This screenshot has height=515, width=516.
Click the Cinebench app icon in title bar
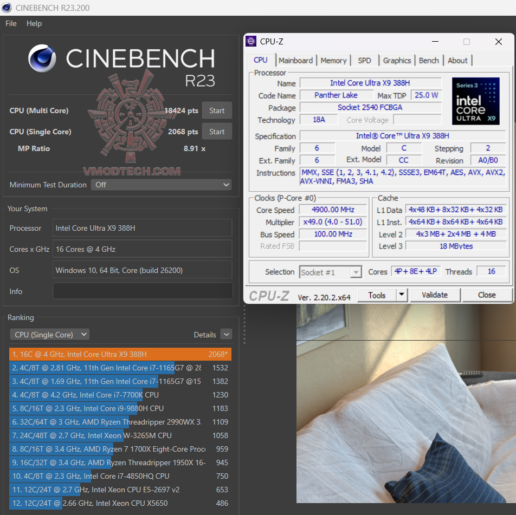[x=7, y=8]
